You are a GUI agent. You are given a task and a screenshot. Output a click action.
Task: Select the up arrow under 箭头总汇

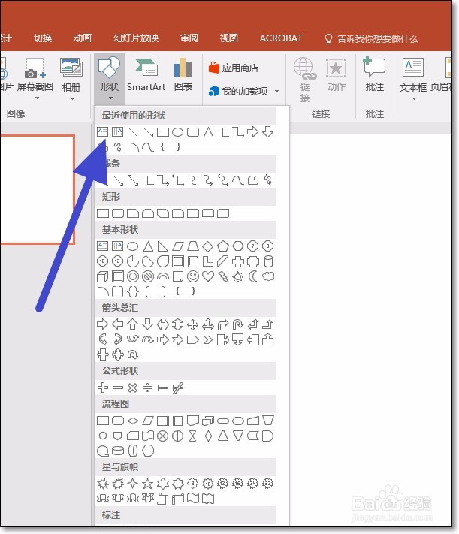click(x=132, y=324)
